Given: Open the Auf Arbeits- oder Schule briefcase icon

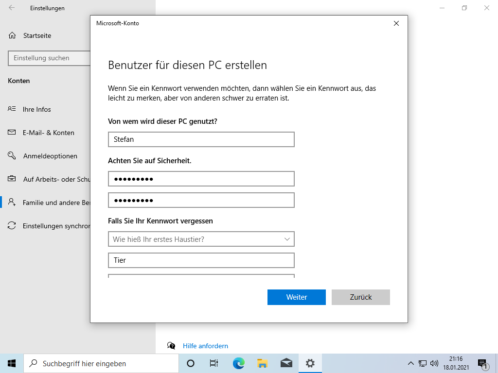Looking at the screenshot, I should [x=12, y=179].
